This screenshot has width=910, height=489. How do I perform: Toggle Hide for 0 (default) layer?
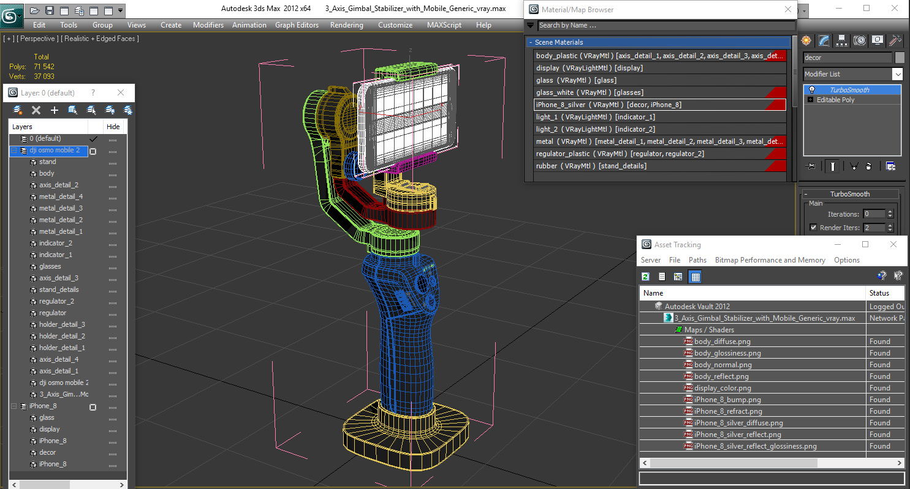tap(113, 140)
